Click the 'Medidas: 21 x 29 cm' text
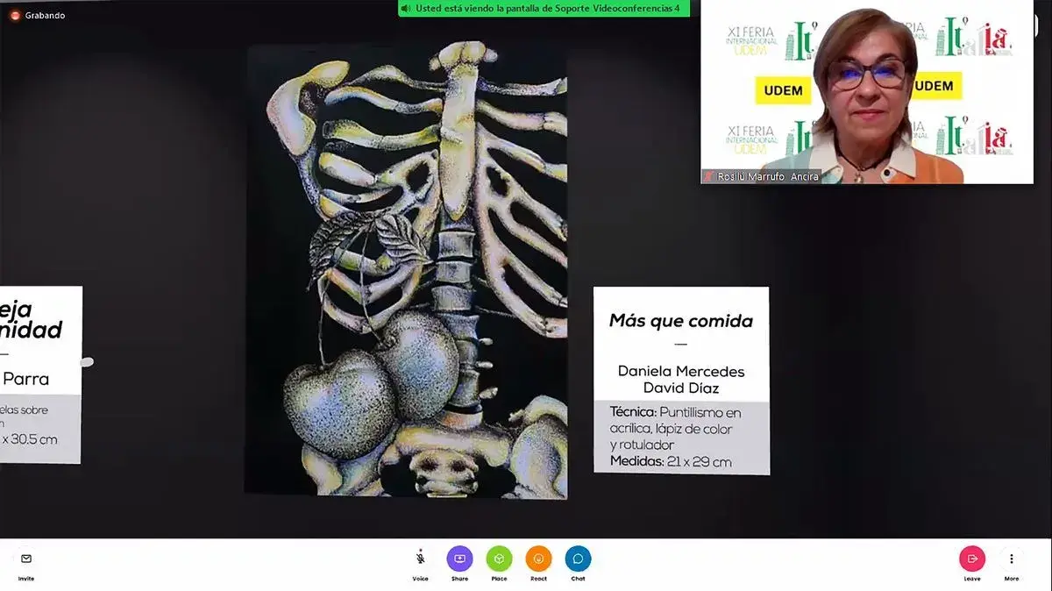The height and width of the screenshot is (591, 1052). pyautogui.click(x=671, y=461)
